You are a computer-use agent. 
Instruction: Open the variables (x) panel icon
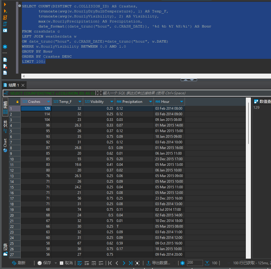click(x=5, y=73)
